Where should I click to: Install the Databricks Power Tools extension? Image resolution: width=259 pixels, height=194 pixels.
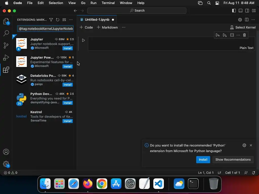[68, 85]
